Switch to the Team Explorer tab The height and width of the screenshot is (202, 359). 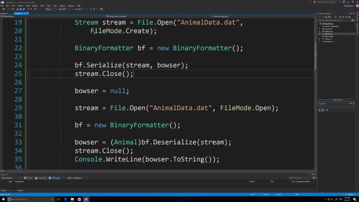pyautogui.click(x=338, y=100)
